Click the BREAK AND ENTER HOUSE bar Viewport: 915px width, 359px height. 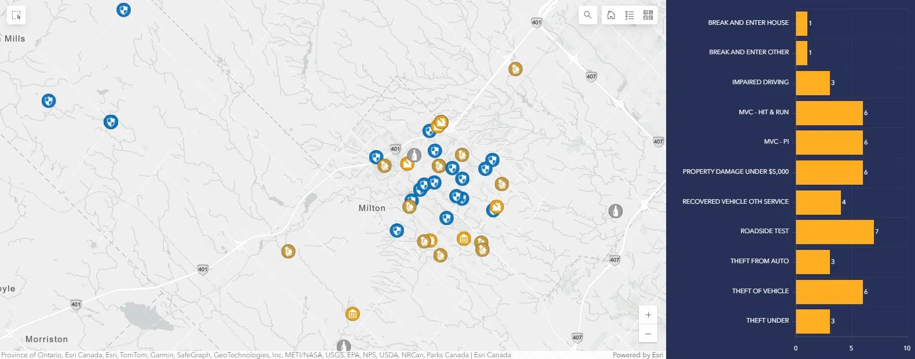click(801, 23)
